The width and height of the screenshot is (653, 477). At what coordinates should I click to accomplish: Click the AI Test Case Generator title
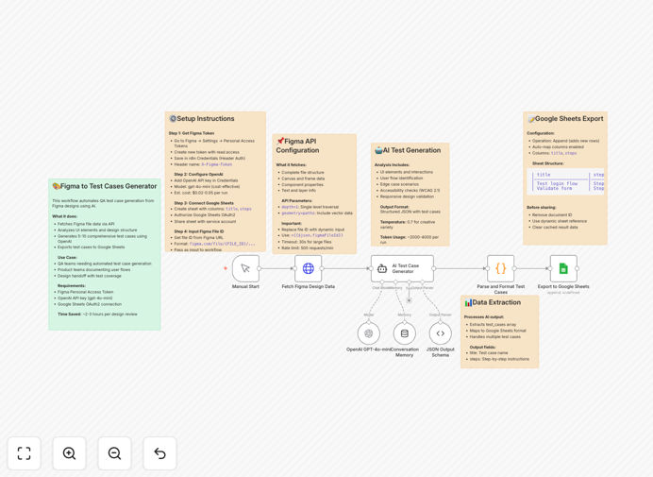(405, 268)
